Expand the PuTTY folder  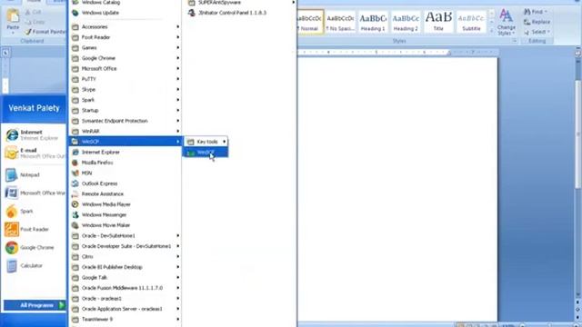pos(125,79)
